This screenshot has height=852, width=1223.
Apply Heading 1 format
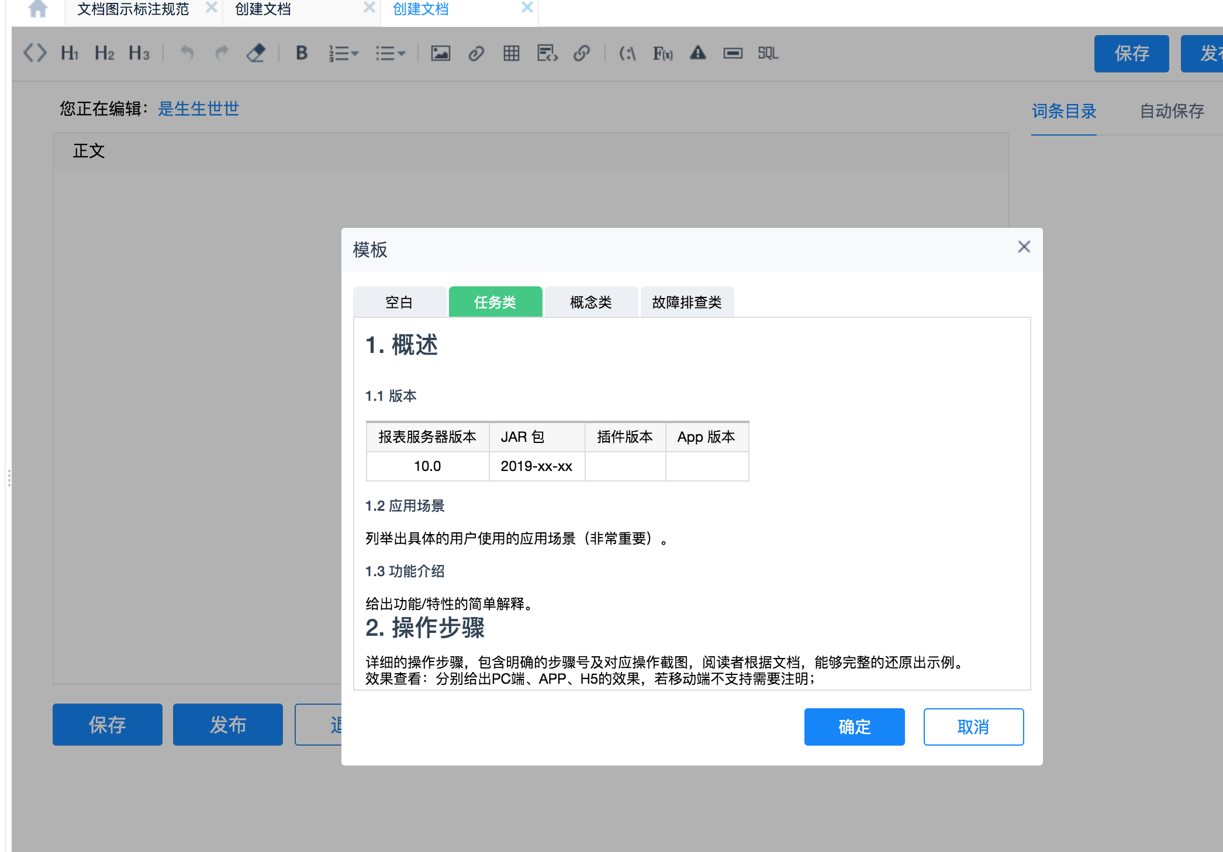point(70,53)
